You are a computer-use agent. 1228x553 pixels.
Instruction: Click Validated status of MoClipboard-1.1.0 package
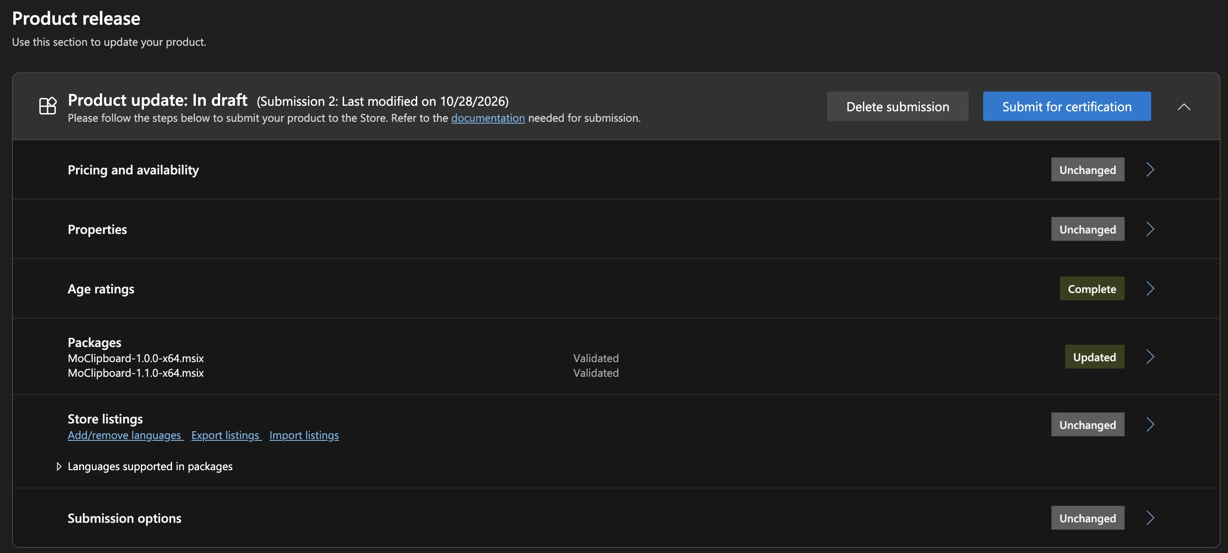tap(596, 373)
